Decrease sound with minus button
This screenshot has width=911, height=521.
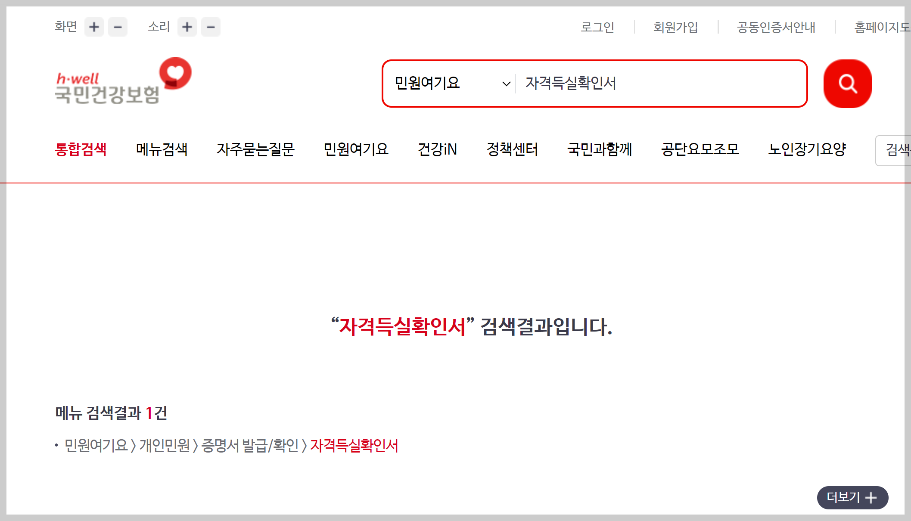[x=211, y=27]
